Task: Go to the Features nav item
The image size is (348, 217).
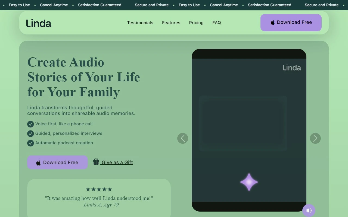Action: point(171,23)
